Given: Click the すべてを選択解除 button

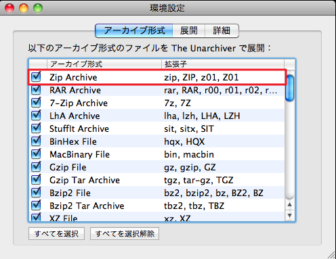Looking at the screenshot, I should tap(125, 233).
